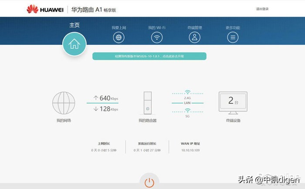Click the 0 天 0 小时 5 分钟 value
This screenshot has height=189, width=305.
(x=104, y=150)
